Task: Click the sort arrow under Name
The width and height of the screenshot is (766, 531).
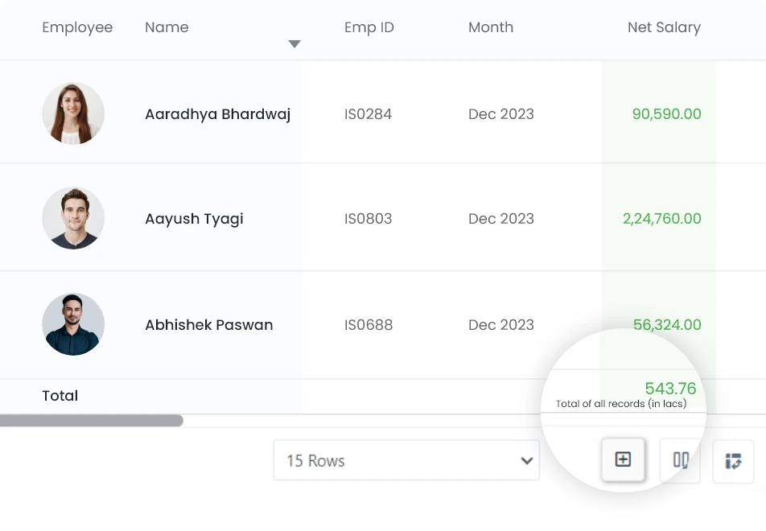Action: click(294, 44)
